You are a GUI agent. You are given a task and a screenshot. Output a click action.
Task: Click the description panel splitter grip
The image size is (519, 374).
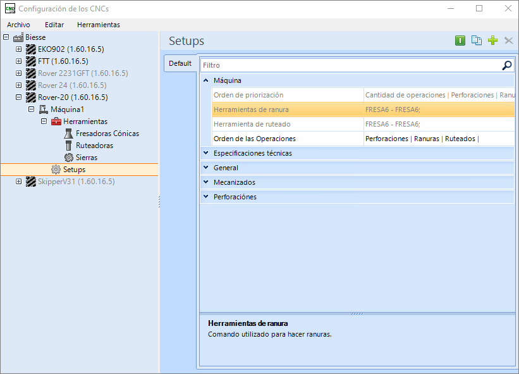(x=357, y=313)
